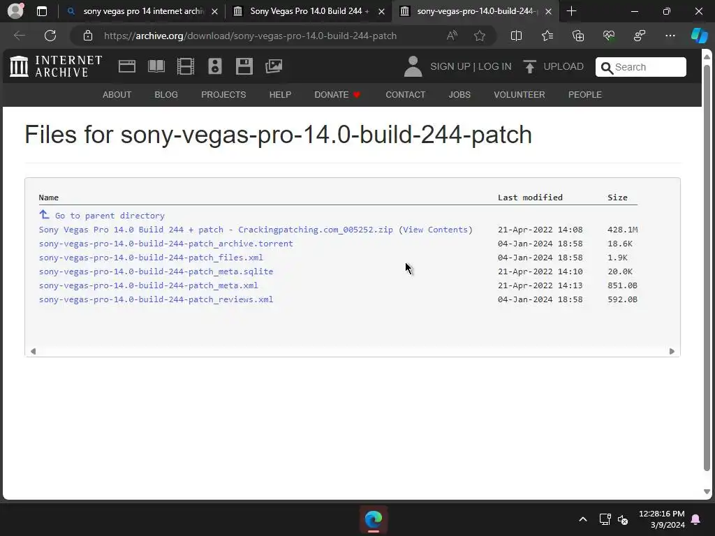Viewport: 715px width, 536px height.
Task: Open DONATE in the navigation bar
Action: coord(337,94)
